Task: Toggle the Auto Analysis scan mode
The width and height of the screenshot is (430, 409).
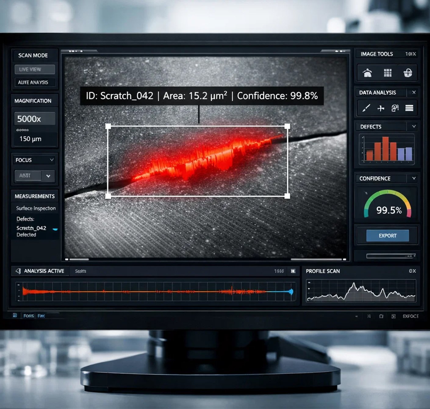Action: [x=35, y=82]
